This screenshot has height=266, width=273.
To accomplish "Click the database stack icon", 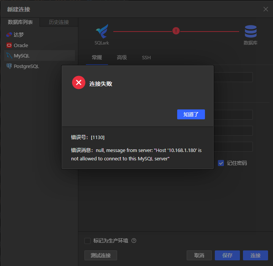I will tap(251, 32).
